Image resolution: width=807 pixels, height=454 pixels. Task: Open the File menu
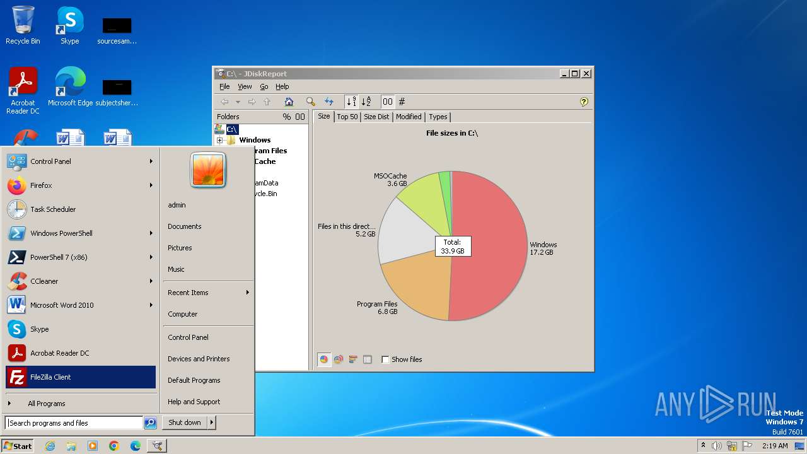pyautogui.click(x=224, y=86)
